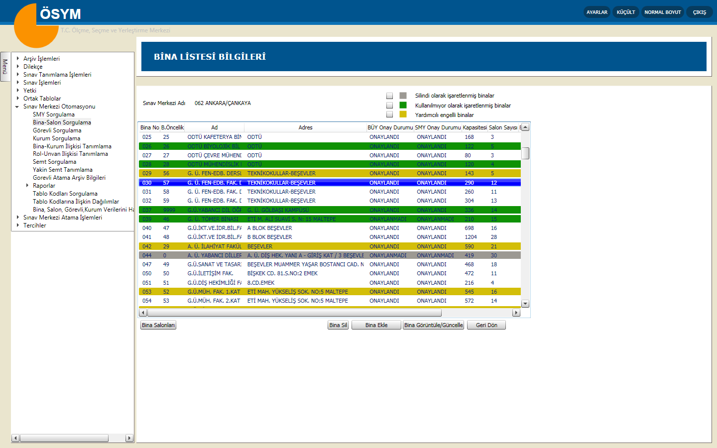
Task: Click table horizontal scrollbar right arrow
Action: click(x=516, y=313)
